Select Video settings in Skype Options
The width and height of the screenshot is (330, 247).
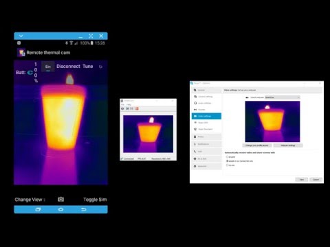[x=206, y=116]
